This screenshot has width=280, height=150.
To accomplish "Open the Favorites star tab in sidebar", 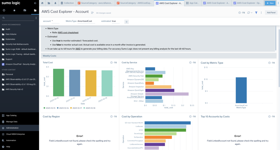I will tap(14, 10).
